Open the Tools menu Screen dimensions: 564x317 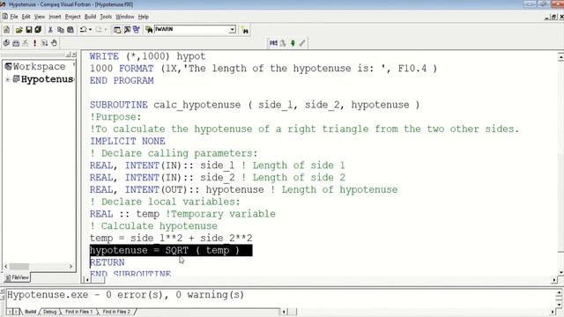pyautogui.click(x=106, y=17)
